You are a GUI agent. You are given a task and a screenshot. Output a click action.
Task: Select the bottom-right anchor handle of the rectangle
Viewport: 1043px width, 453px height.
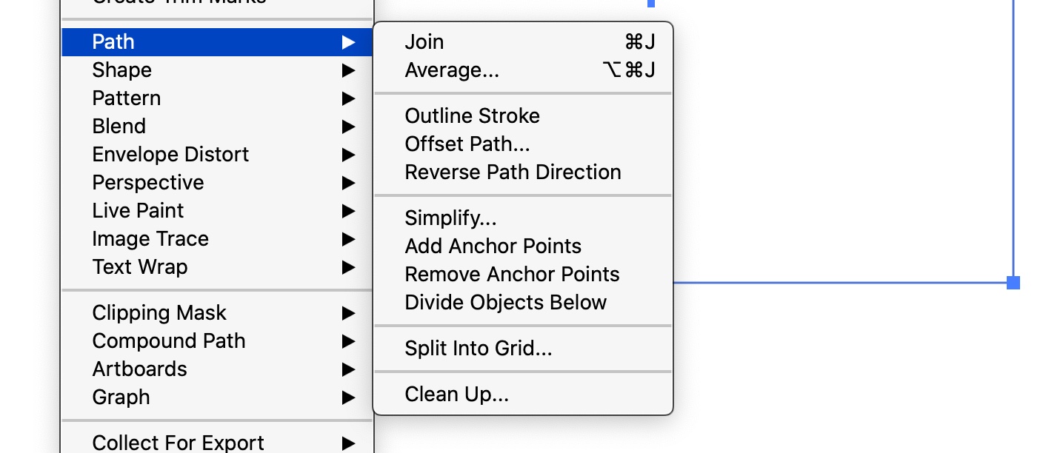(1013, 283)
